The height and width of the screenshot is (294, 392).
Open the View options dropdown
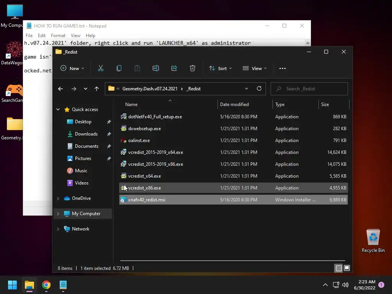tap(255, 68)
